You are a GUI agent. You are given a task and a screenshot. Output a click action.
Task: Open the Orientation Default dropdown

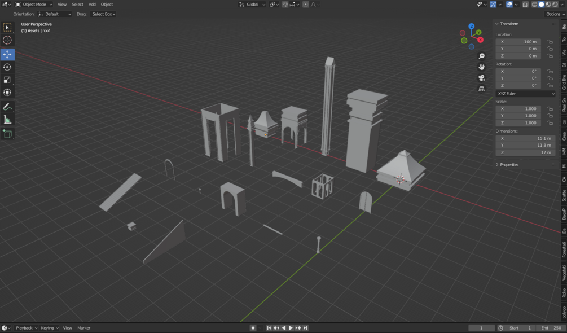tap(54, 14)
